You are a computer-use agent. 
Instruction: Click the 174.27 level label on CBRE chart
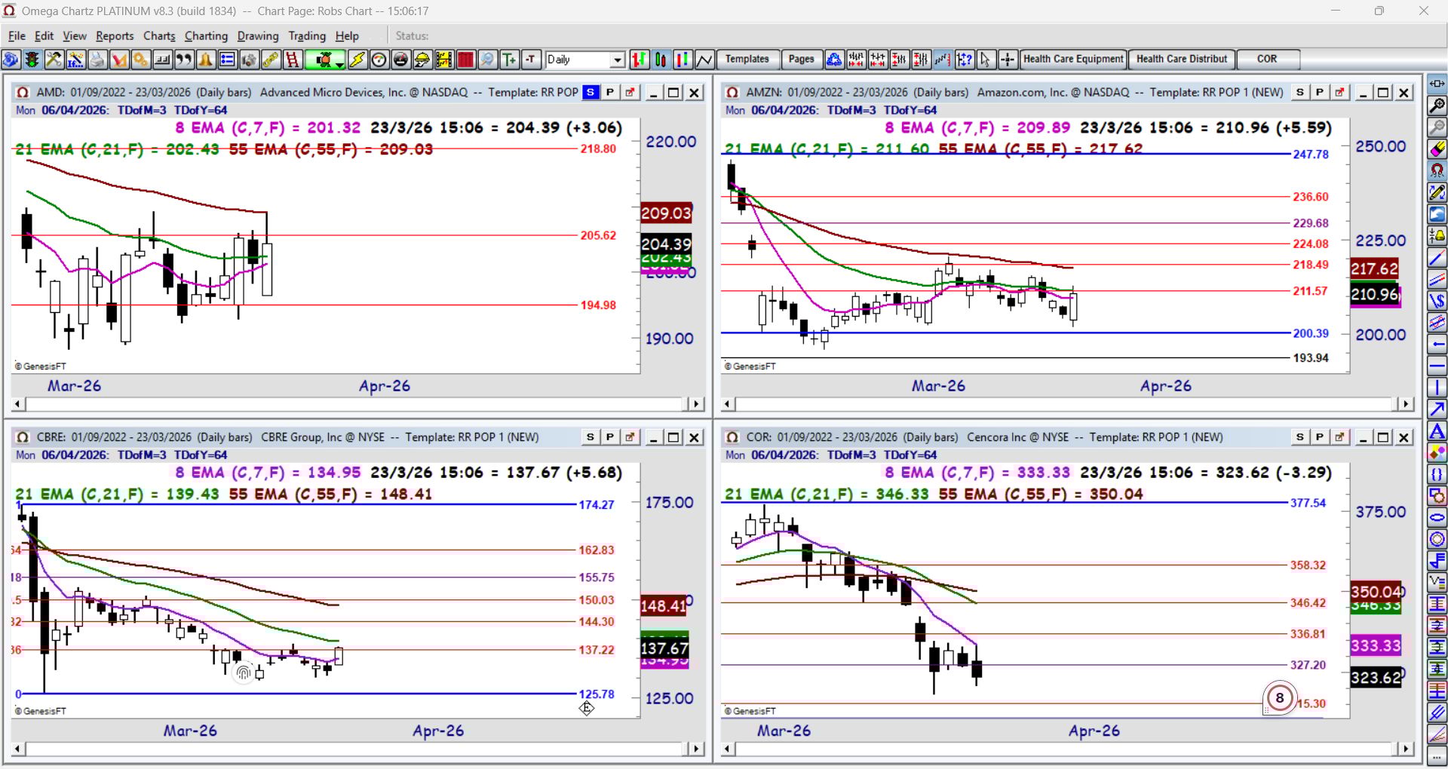point(597,504)
